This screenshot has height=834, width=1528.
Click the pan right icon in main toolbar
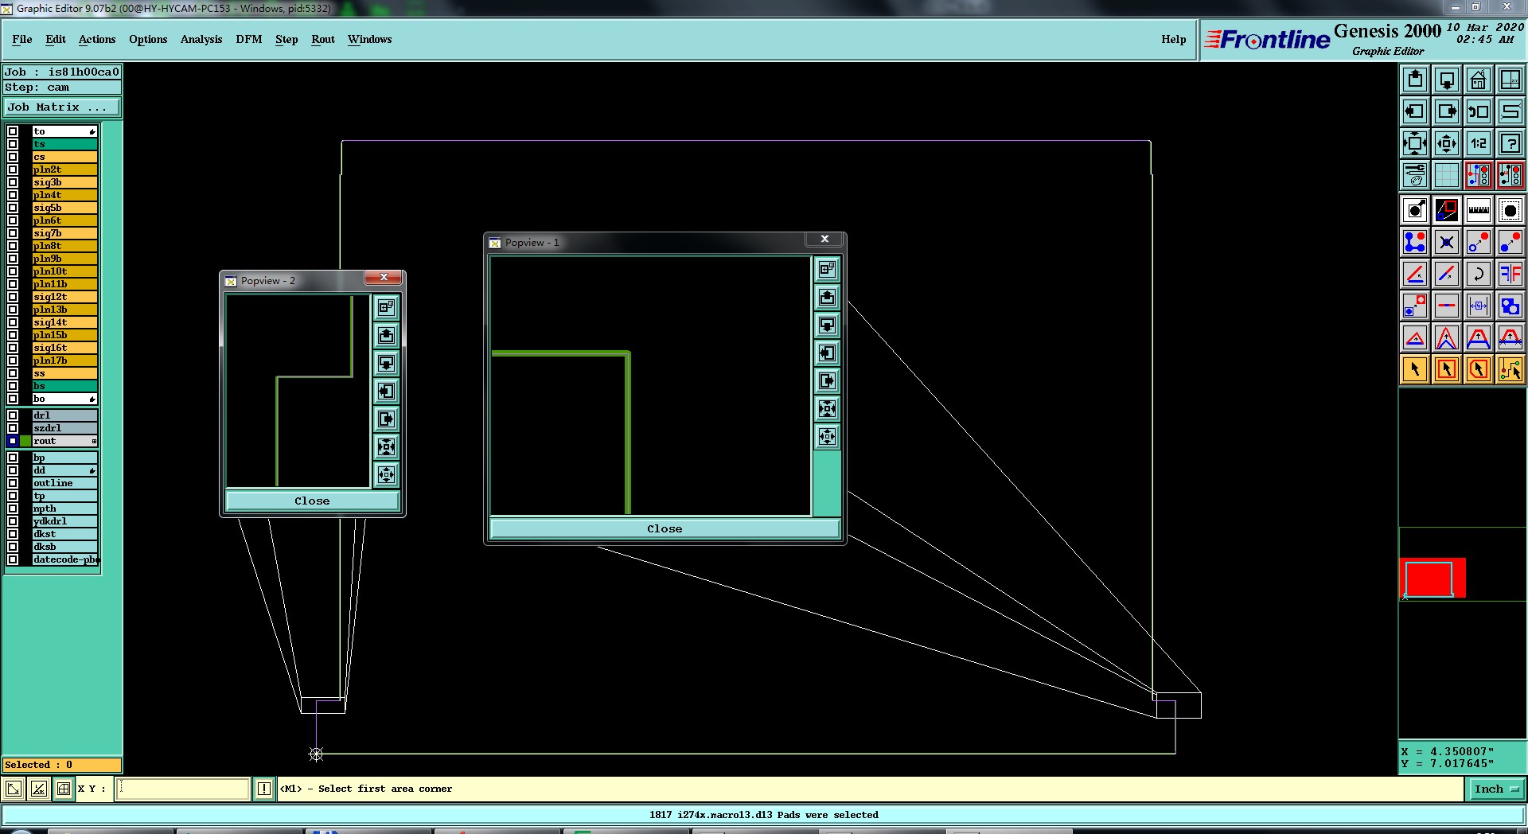(x=1447, y=111)
